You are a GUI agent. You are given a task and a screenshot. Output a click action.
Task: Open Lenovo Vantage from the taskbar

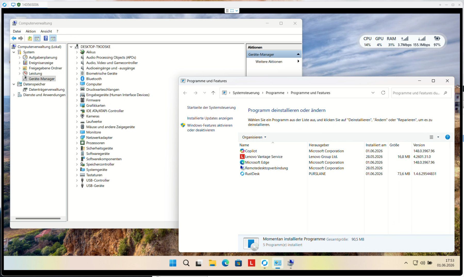[252, 263]
